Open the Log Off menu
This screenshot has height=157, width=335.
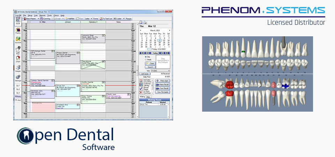click(18, 15)
